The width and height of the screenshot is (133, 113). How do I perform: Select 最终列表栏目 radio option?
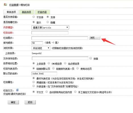34,78
